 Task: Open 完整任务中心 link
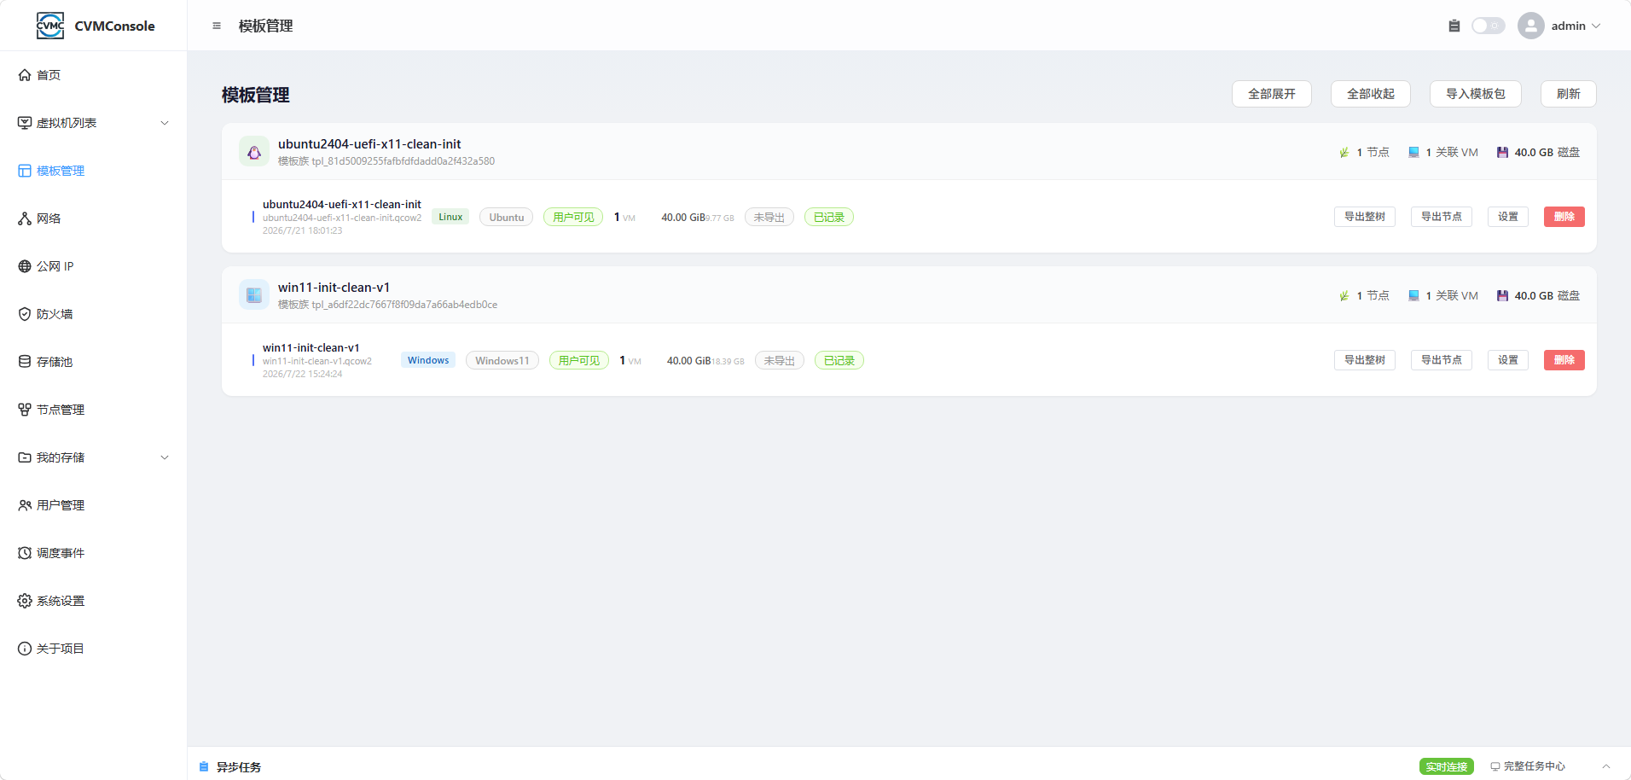1528,766
